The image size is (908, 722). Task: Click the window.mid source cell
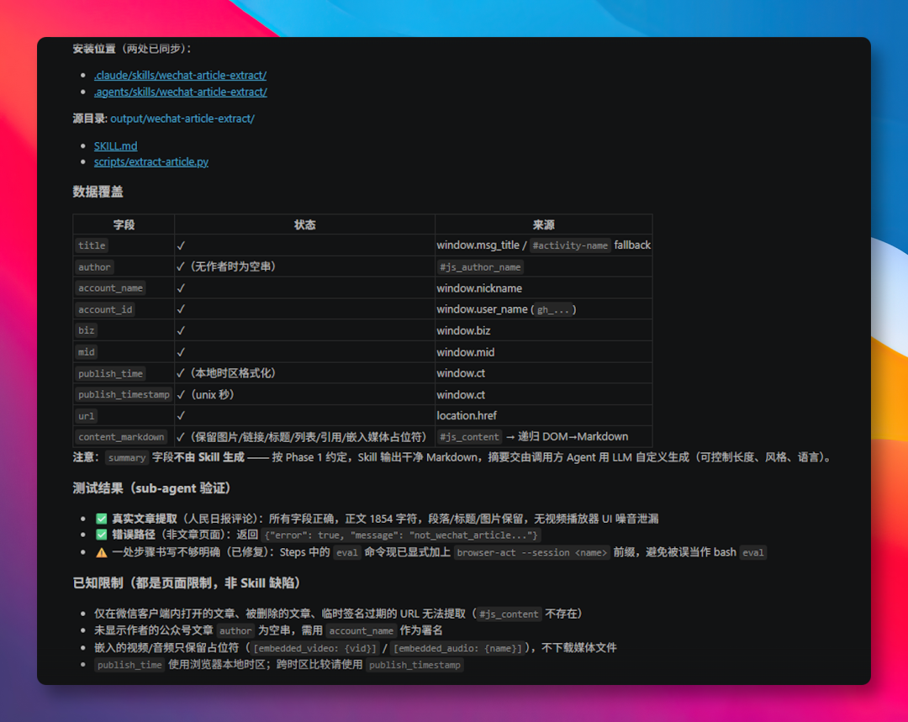pyautogui.click(x=544, y=352)
